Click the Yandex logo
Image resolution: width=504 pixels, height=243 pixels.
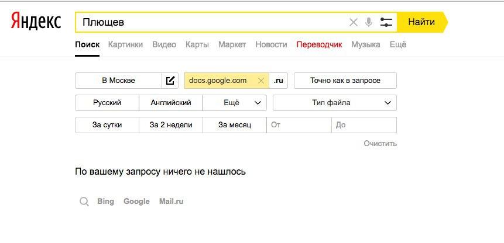click(x=36, y=22)
